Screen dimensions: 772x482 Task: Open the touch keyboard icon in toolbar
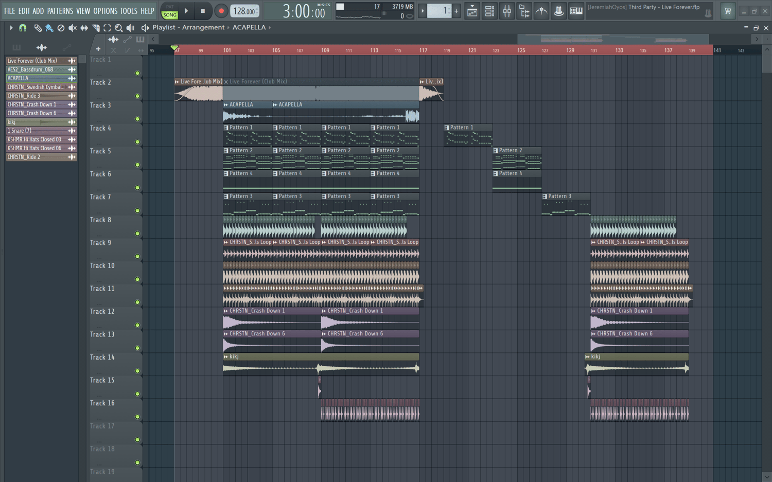click(576, 11)
